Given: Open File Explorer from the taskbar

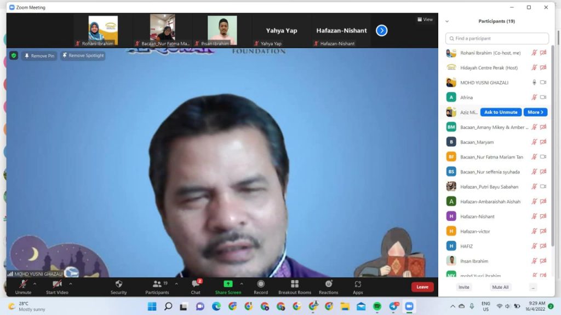Looking at the screenshot, I should [345, 306].
